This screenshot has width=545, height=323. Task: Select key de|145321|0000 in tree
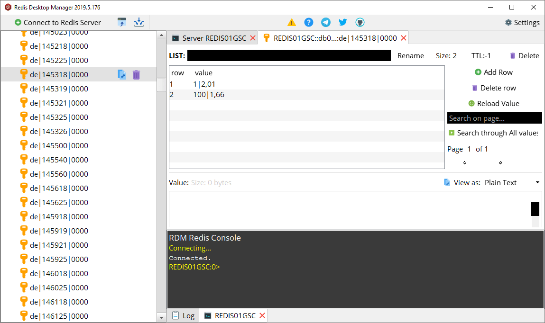(x=59, y=103)
